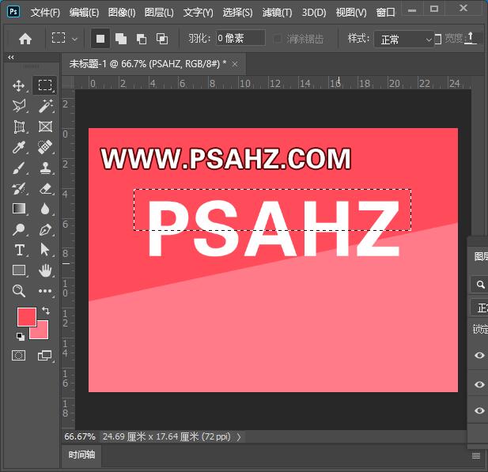488x472 pixels.
Task: Open the 图层(L) menu
Action: [159, 13]
